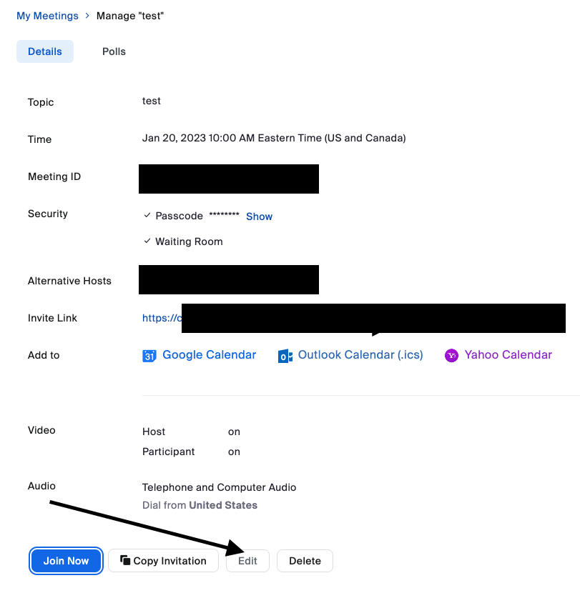This screenshot has height=598, width=580.
Task: Click the Passcode checkmark icon
Action: 146,216
